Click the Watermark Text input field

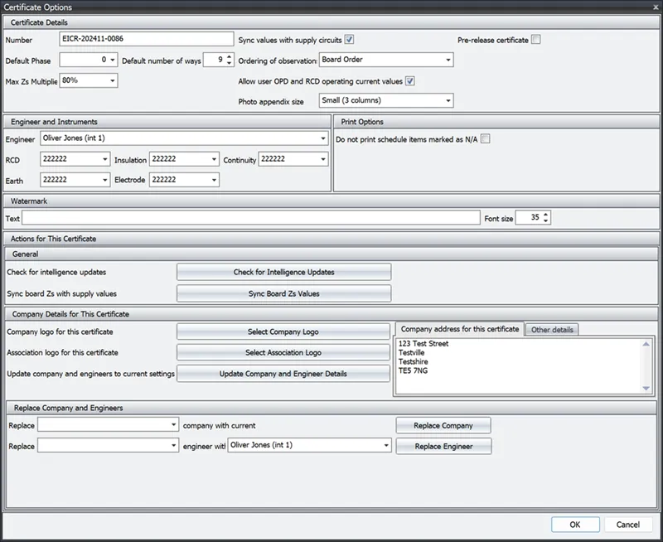[249, 217]
